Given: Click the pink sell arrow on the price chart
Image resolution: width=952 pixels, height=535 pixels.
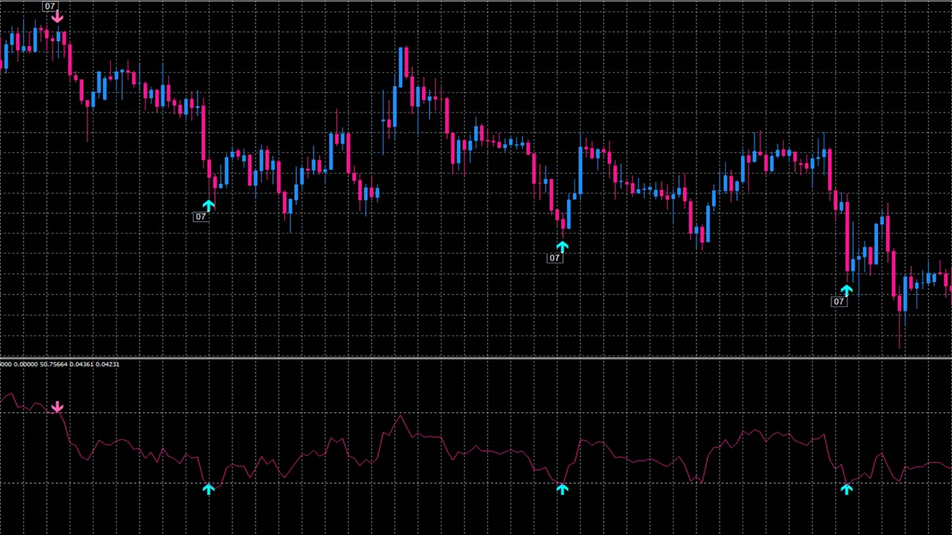Looking at the screenshot, I should tap(57, 16).
